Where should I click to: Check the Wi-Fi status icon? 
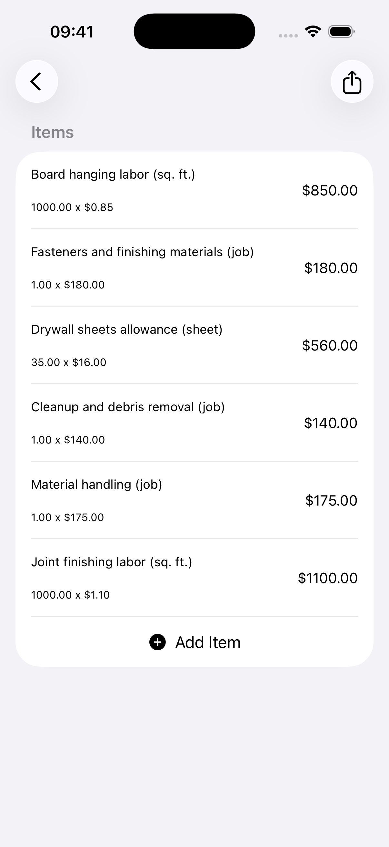[x=313, y=32]
